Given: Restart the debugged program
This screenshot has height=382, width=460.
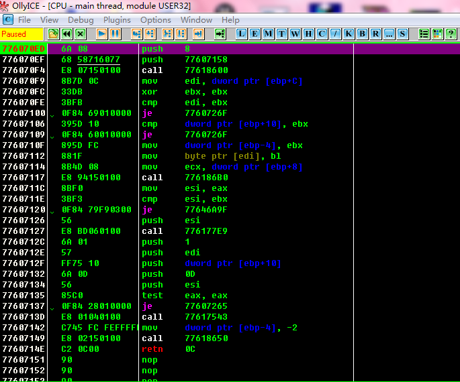Looking at the screenshot, I should [67, 34].
